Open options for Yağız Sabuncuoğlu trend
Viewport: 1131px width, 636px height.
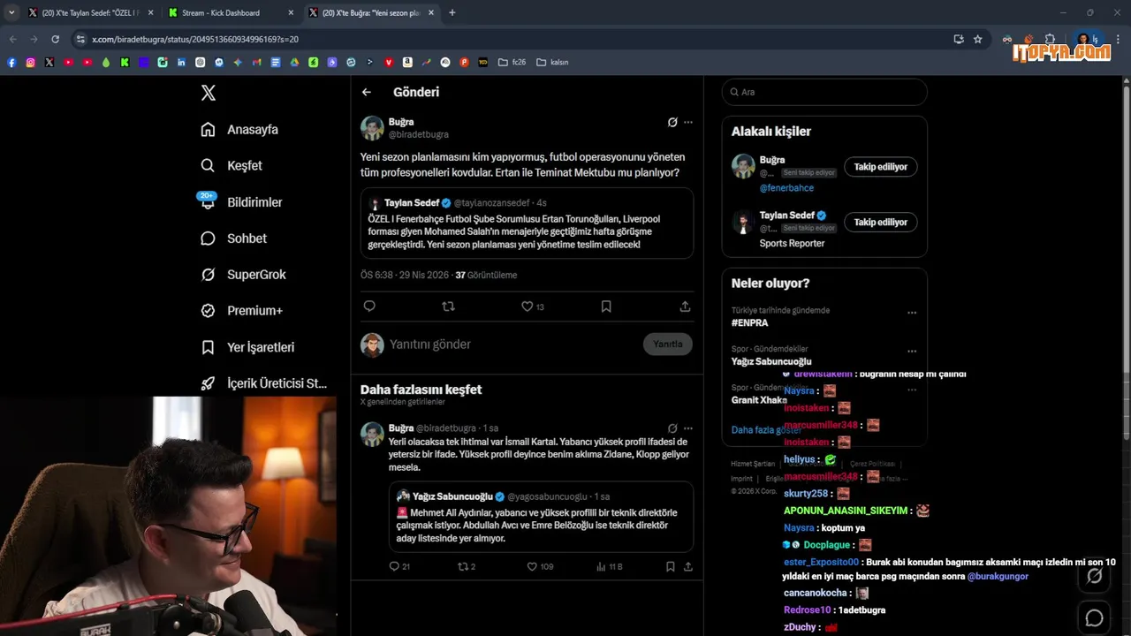(x=912, y=352)
